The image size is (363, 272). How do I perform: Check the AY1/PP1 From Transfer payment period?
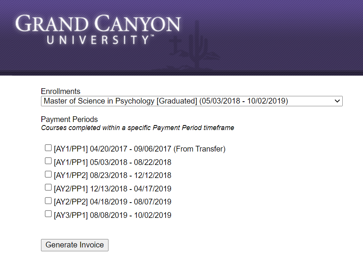click(48, 148)
